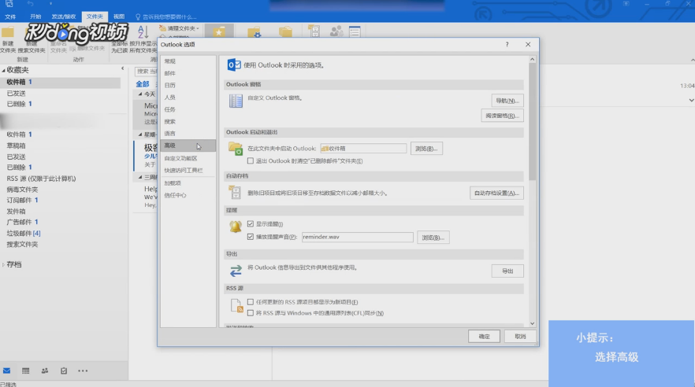Click the Cancel (取消) button
This screenshot has width=695, height=387.
[520, 337]
